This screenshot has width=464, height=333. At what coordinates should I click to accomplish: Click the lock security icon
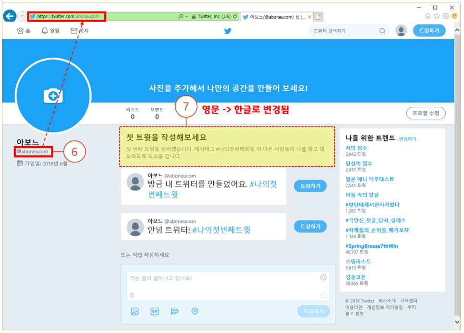(194, 17)
